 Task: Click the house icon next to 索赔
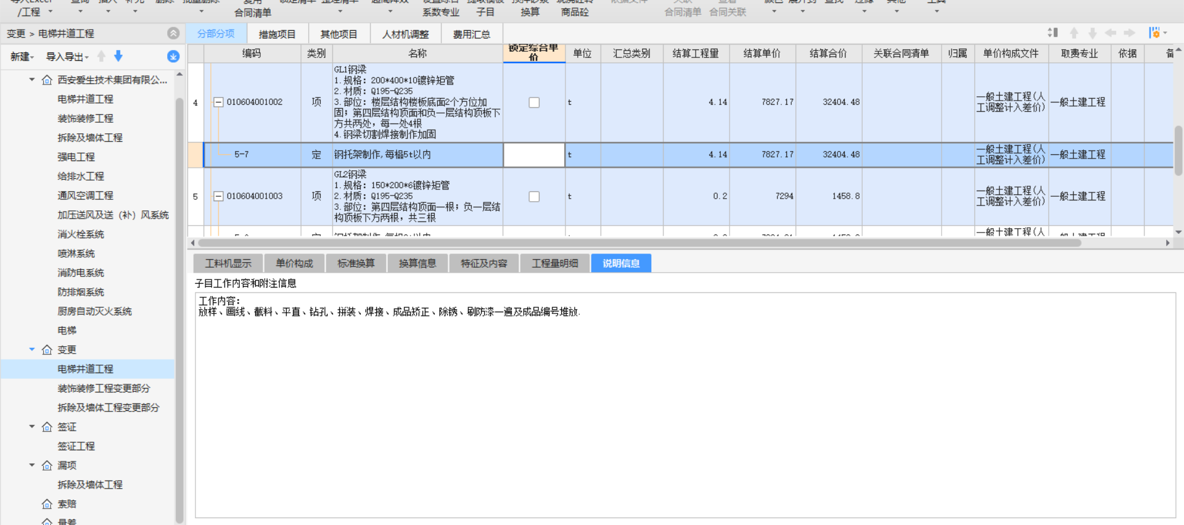coord(47,504)
